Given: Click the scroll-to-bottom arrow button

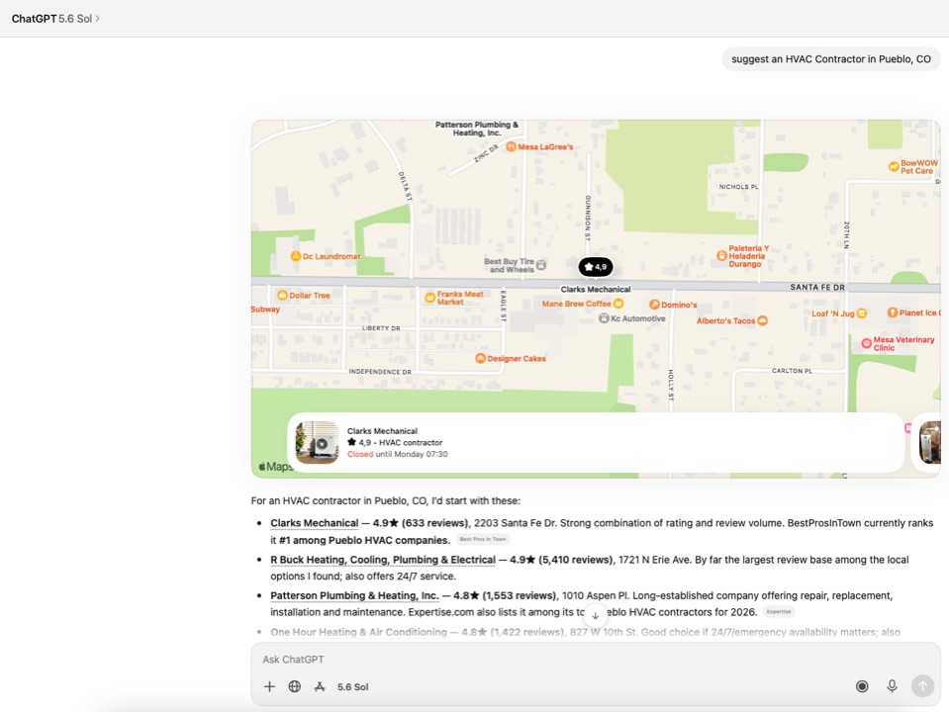Looking at the screenshot, I should 595,615.
